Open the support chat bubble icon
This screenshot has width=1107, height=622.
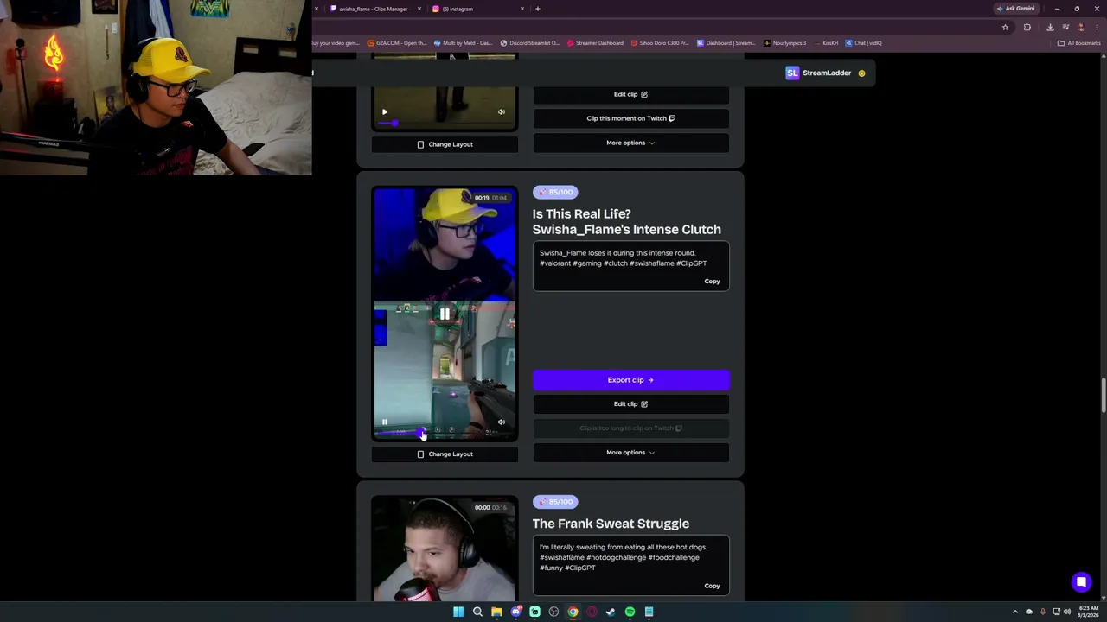pyautogui.click(x=1081, y=582)
